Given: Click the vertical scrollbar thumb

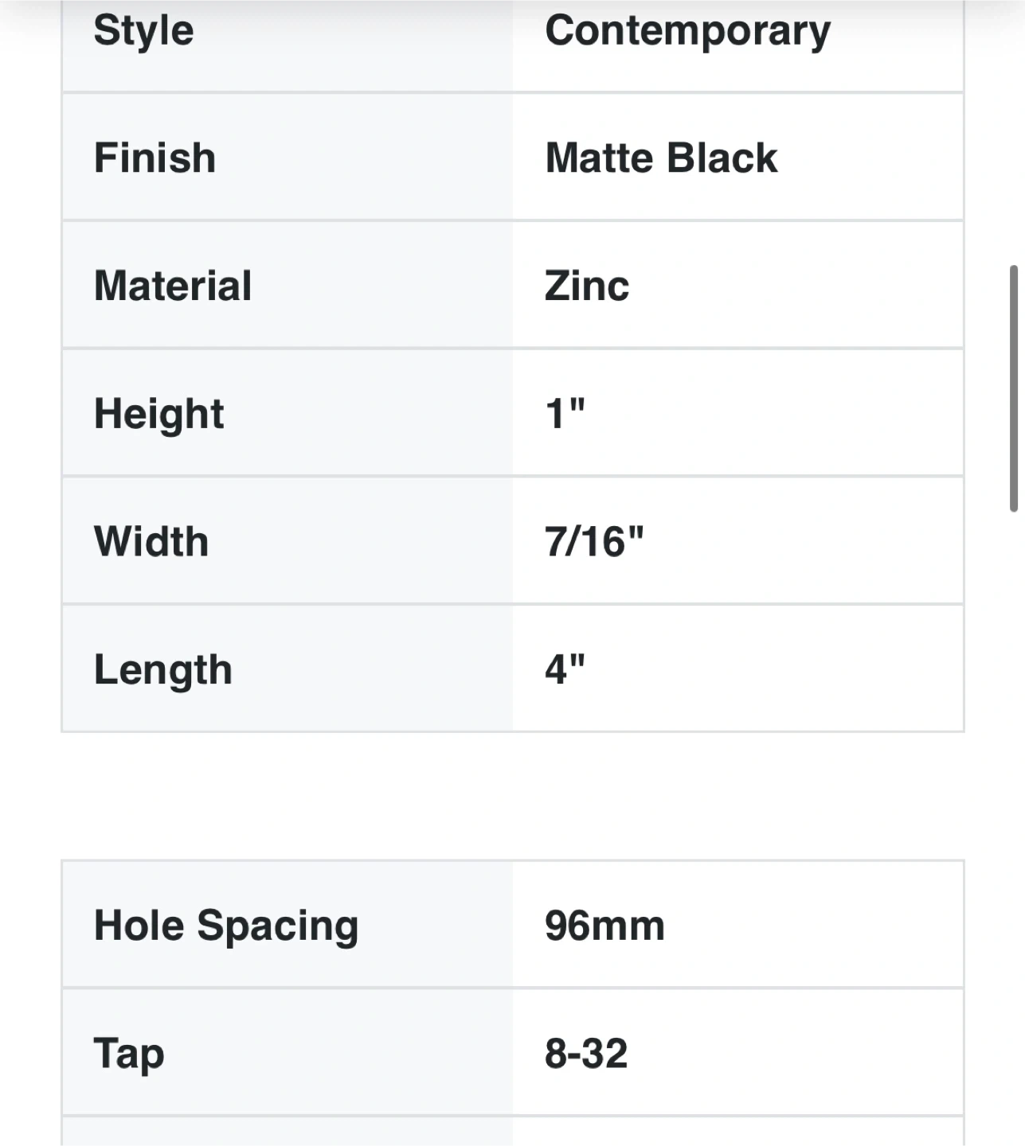Looking at the screenshot, I should 1014,388.
